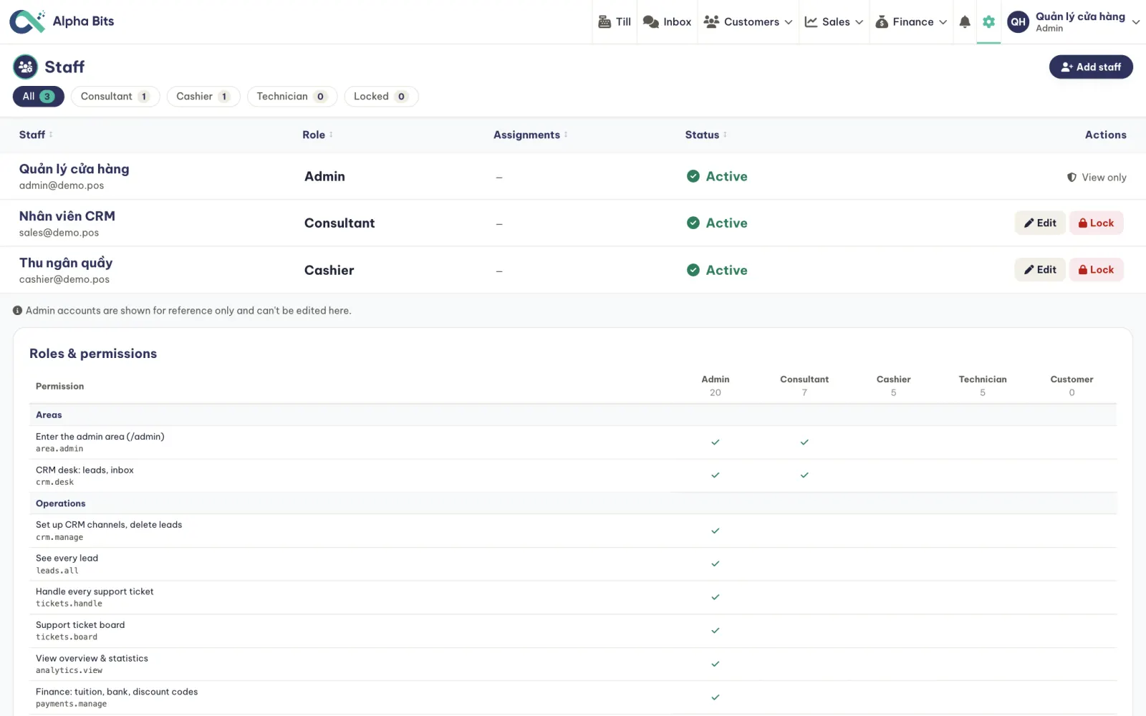Click the info icon beside the admin accounts note

click(x=17, y=311)
